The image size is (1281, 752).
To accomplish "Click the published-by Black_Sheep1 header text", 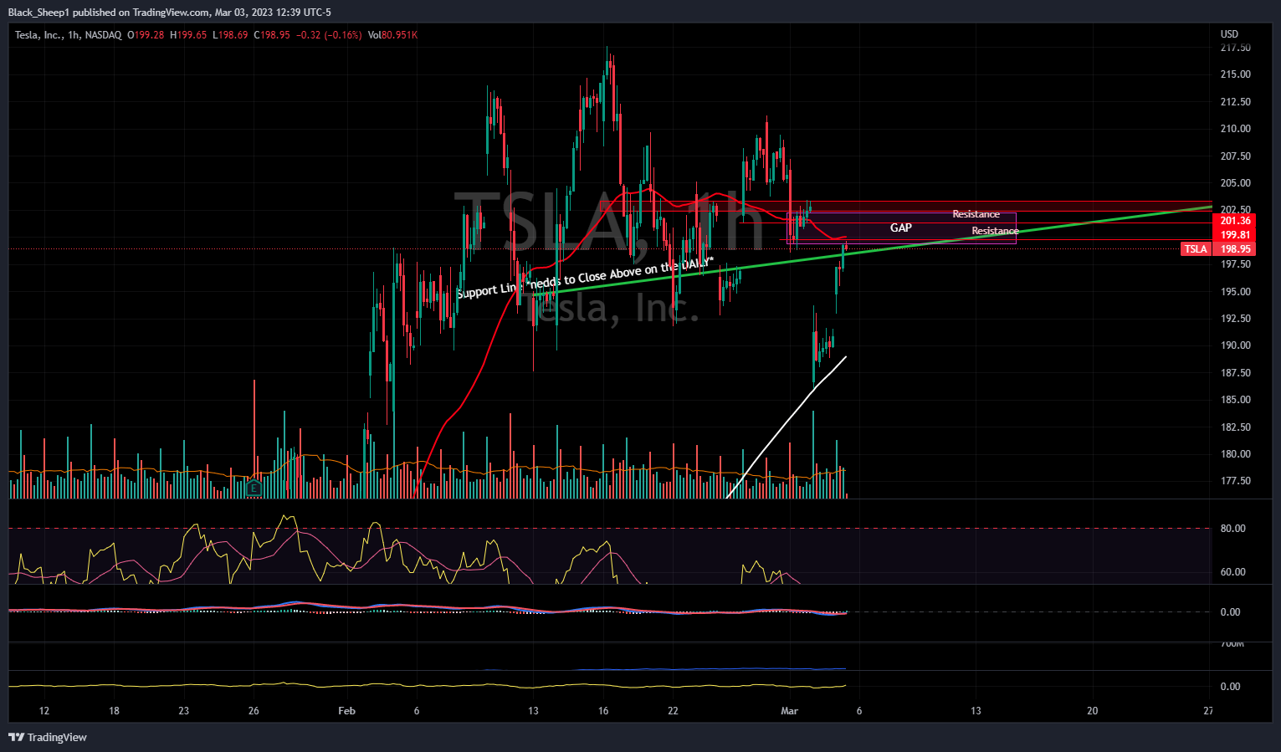I will (x=169, y=13).
